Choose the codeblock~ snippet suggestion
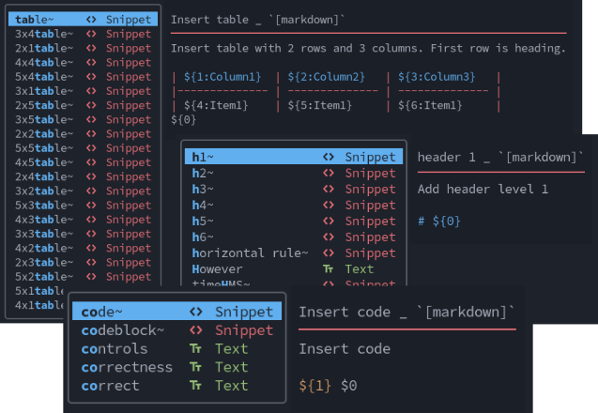 122,330
